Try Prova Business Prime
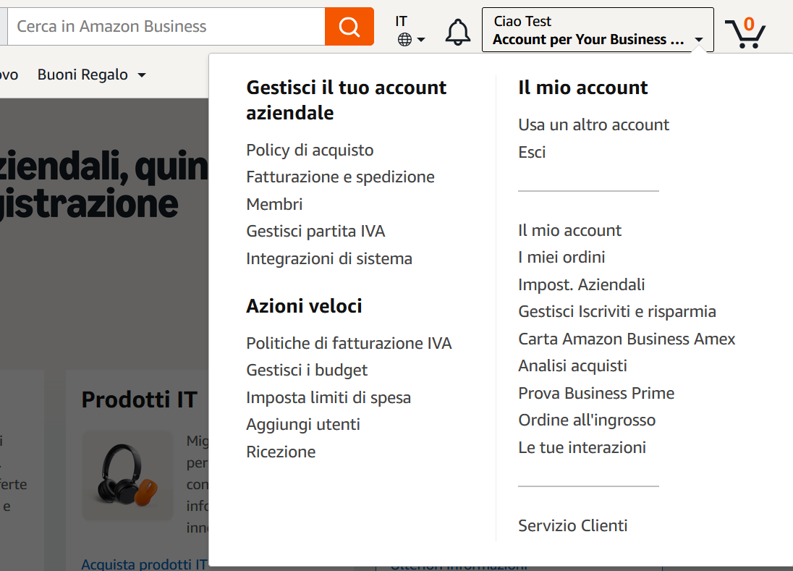793x571 pixels. tap(596, 393)
